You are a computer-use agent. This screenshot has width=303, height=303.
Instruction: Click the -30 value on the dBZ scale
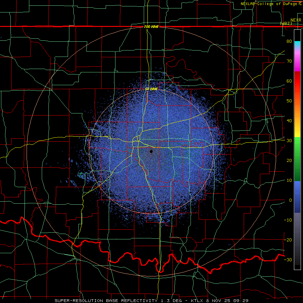[288, 260]
